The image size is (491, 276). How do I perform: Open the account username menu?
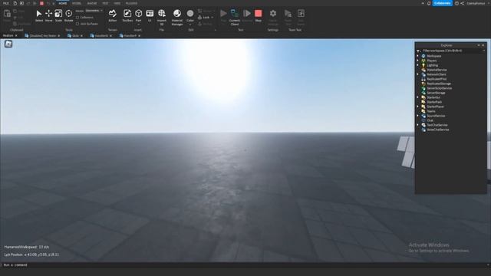tap(476, 3)
